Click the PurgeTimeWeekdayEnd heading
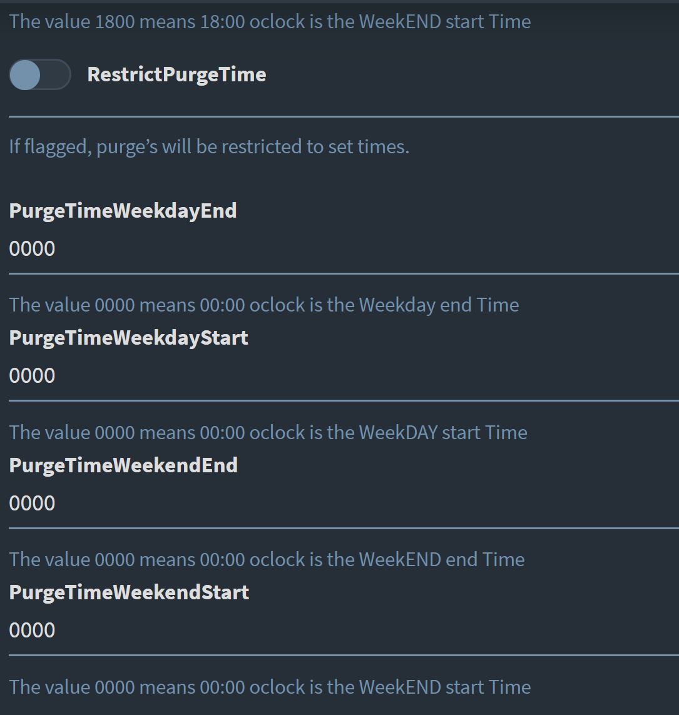The image size is (679, 715). 123,211
